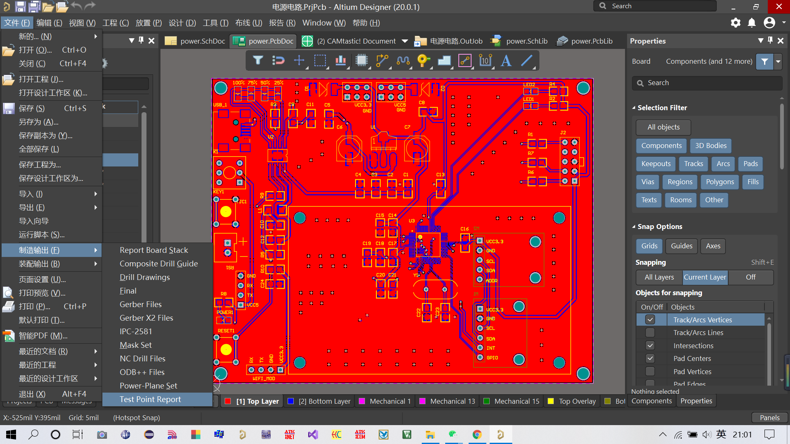Toggle the Pad Centers snapping checkbox
The image size is (790, 444).
click(x=650, y=358)
